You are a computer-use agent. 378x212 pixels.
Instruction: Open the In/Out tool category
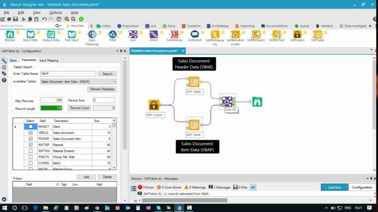click(x=103, y=26)
